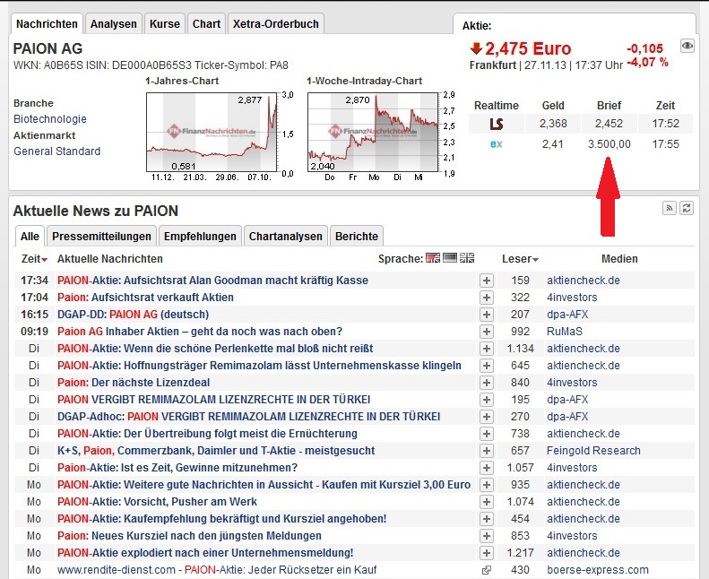The image size is (709, 579).
Task: Sort news by Zeit column
Action: click(34, 259)
